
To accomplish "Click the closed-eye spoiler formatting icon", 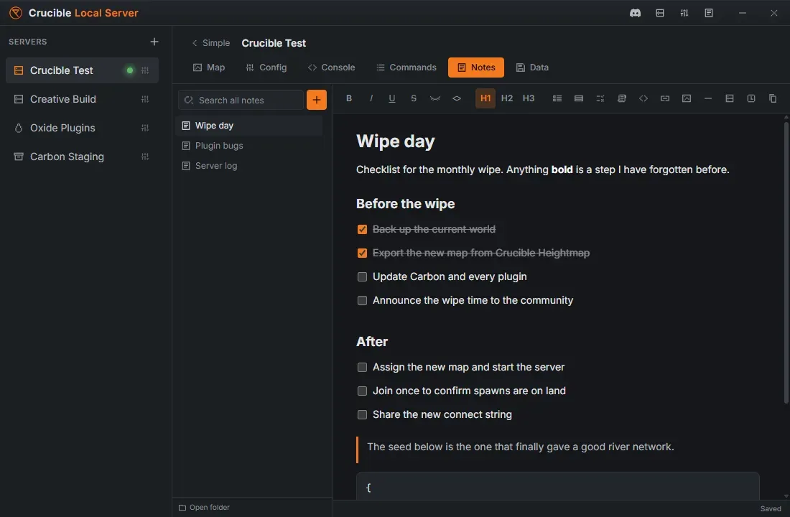I will click(435, 98).
